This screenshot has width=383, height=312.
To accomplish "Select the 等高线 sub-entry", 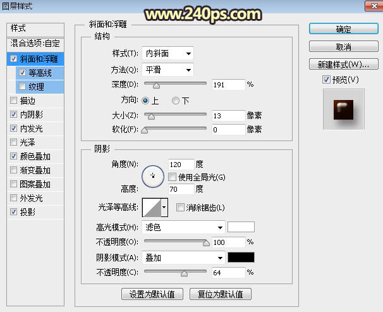I will pos(40,73).
